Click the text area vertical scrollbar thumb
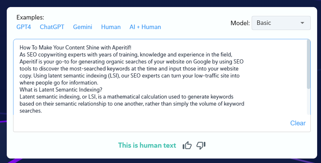This screenshot has width=321, height=163. [x=308, y=64]
